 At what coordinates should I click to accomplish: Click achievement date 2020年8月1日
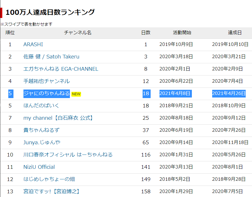coord(227,167)
